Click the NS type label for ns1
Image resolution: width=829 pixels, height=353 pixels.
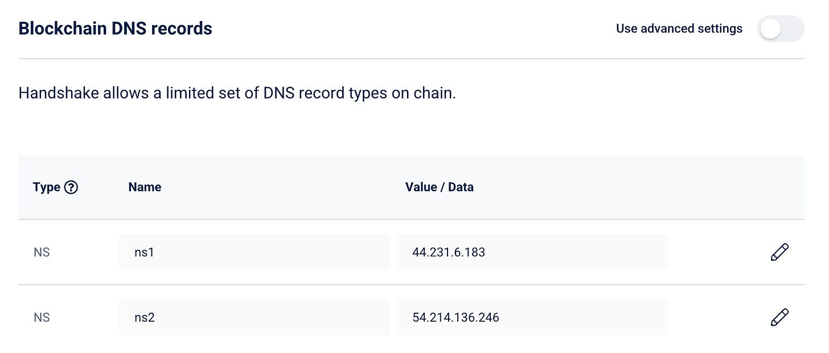42,252
